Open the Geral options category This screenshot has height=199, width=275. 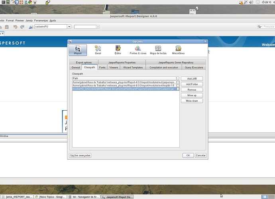[x=98, y=50]
